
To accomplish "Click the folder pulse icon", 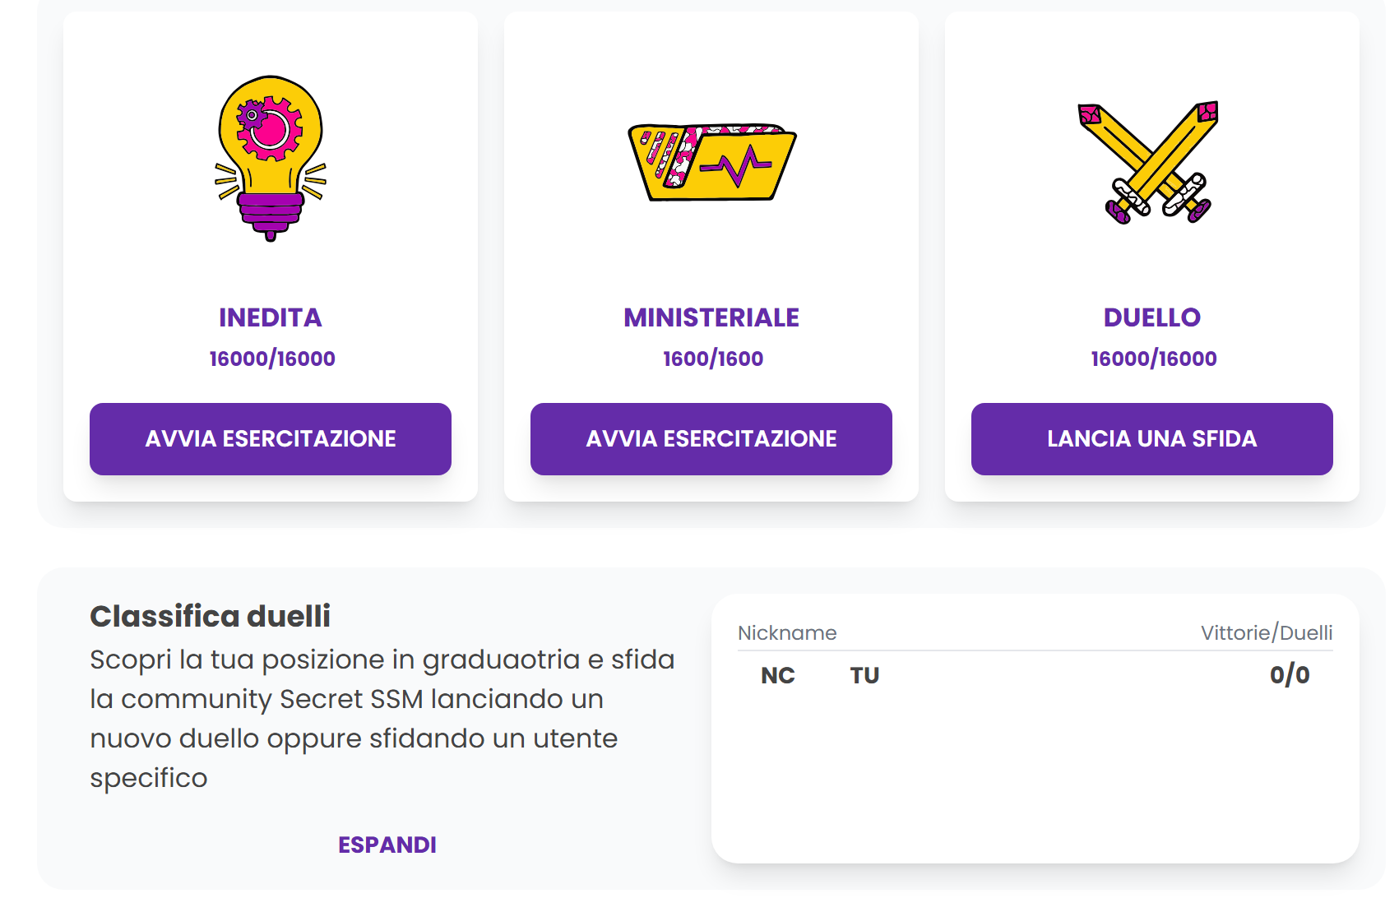I will pyautogui.click(x=711, y=162).
